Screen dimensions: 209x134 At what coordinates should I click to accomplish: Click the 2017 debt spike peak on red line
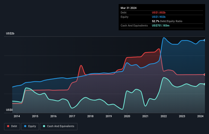81,65
